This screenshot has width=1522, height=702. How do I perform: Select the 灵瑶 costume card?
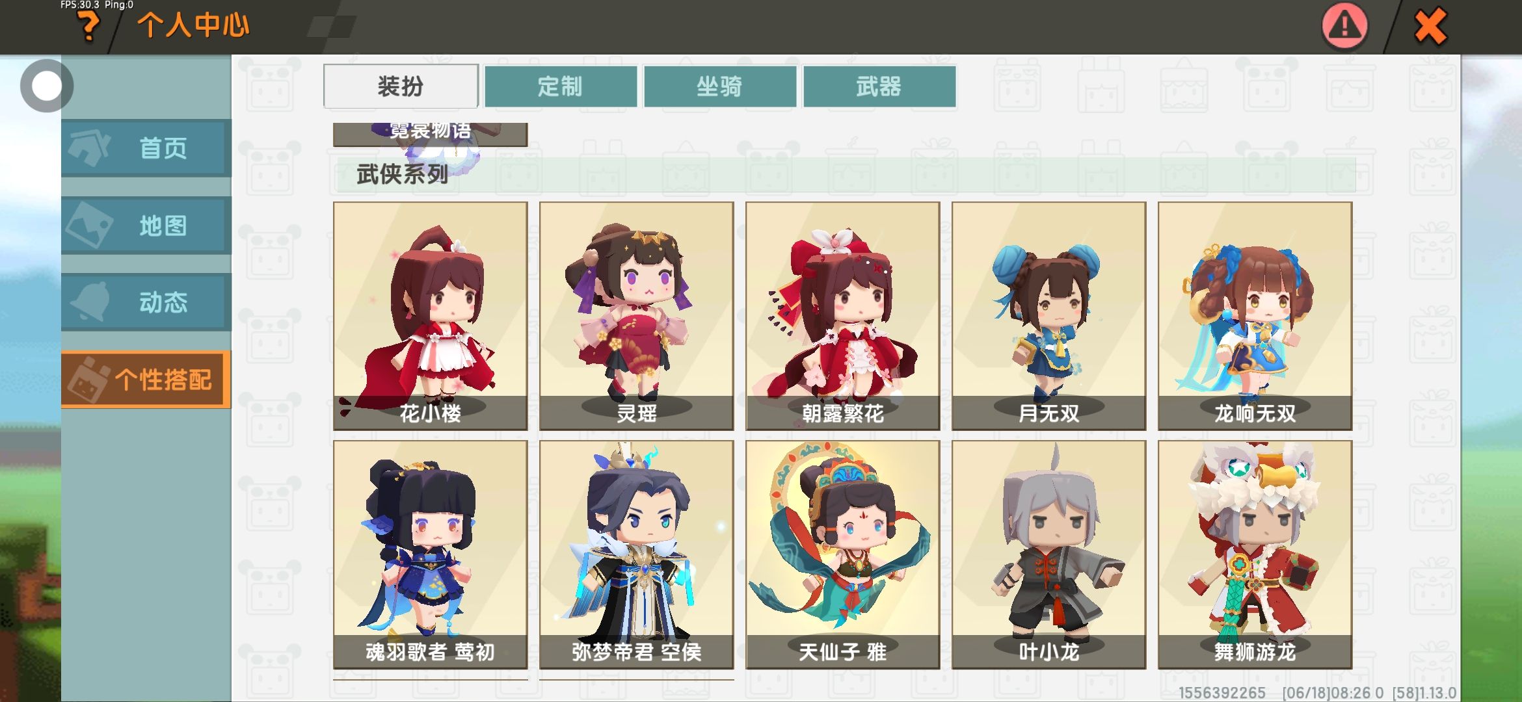coord(636,316)
